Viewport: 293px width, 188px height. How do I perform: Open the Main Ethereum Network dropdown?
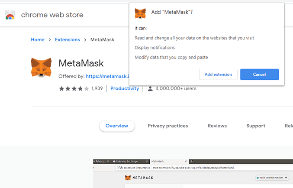tap(272, 178)
